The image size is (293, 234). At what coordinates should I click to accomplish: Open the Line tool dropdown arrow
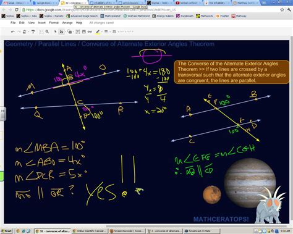pos(65,32)
